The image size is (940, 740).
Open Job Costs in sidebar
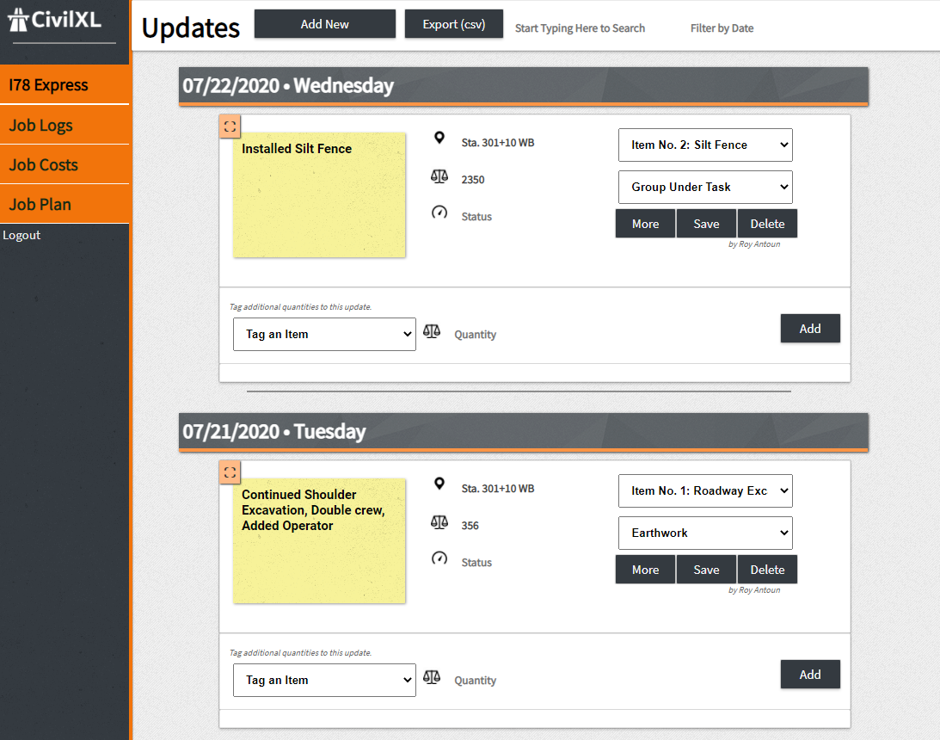point(65,165)
